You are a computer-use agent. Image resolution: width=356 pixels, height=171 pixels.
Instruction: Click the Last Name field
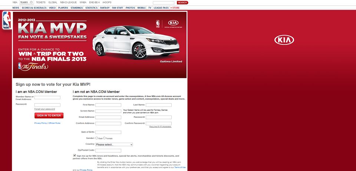point(158,105)
